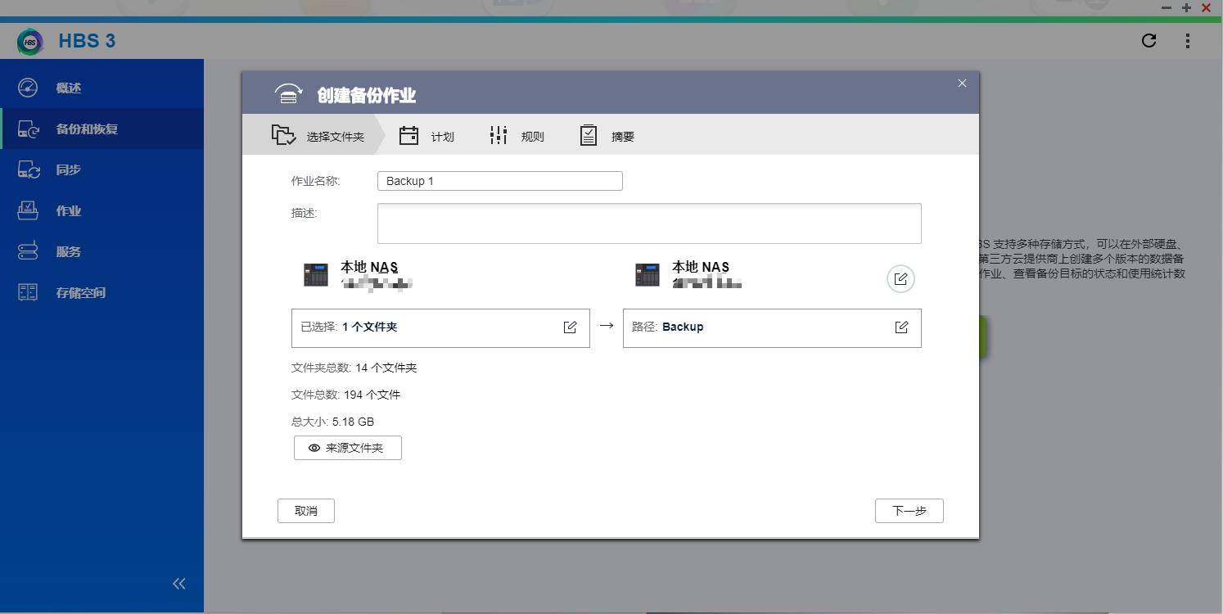The image size is (1223, 614).
Task: Open the 存储空间 (Storage) sidebar section
Action: pos(81,292)
